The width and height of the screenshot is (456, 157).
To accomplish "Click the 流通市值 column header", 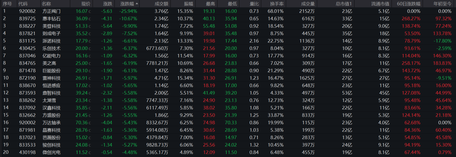I will [x=380, y=4].
